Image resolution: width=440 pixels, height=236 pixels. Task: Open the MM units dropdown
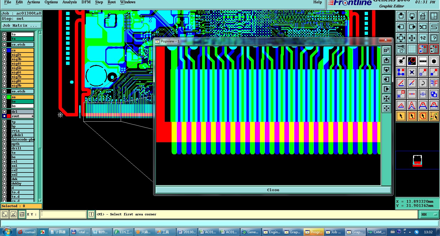428,214
